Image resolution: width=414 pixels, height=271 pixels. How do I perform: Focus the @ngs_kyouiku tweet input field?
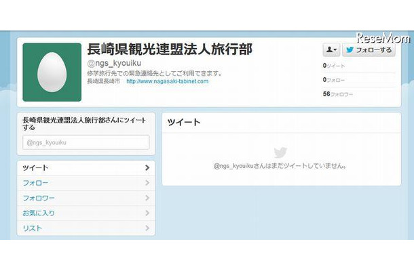point(86,142)
